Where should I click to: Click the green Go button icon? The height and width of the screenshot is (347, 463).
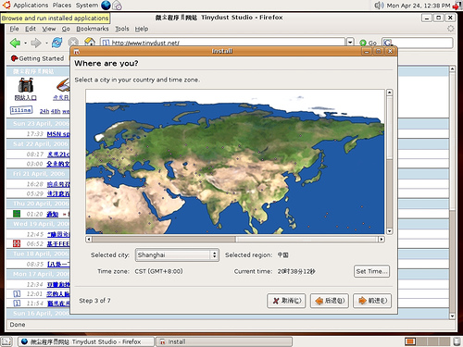363,43
